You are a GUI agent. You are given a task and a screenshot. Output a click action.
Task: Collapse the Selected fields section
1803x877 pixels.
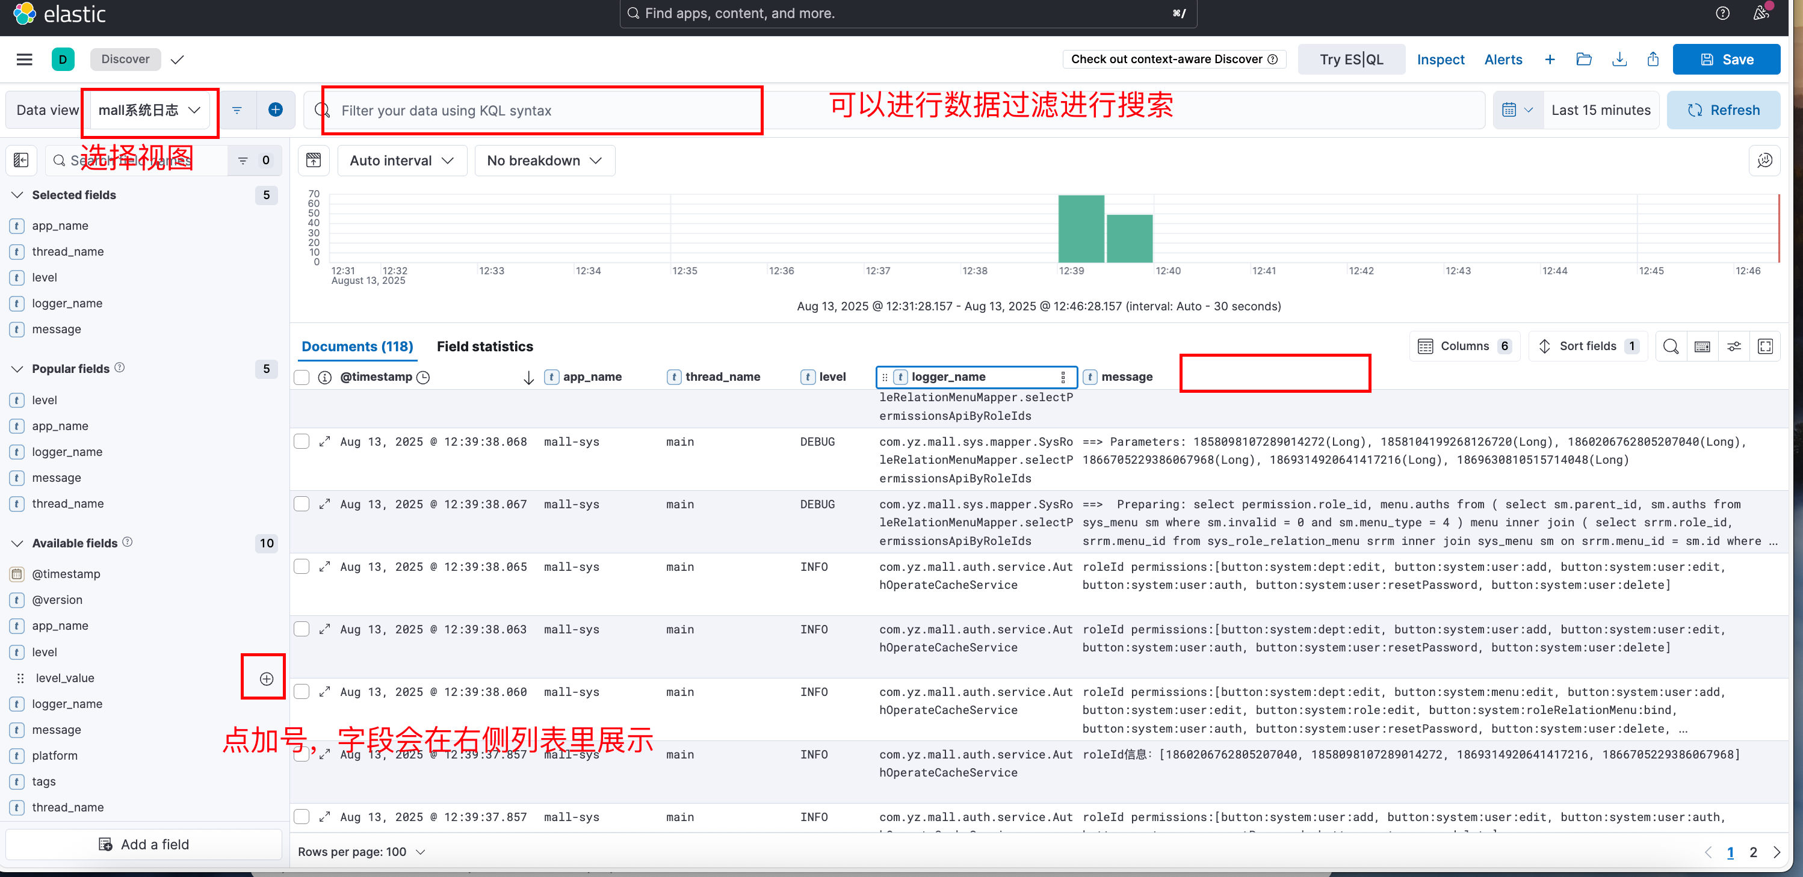(17, 195)
